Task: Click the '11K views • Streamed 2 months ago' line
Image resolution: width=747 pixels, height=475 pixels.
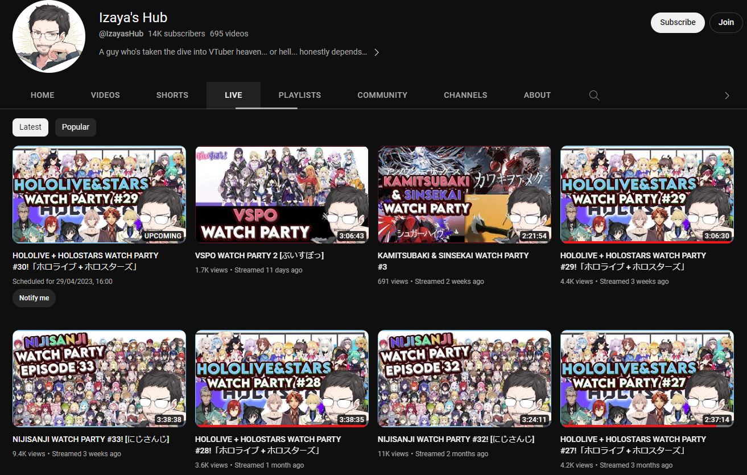Action: pyautogui.click(x=433, y=454)
